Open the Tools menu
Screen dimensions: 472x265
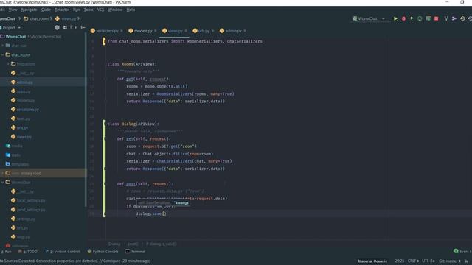(x=88, y=10)
